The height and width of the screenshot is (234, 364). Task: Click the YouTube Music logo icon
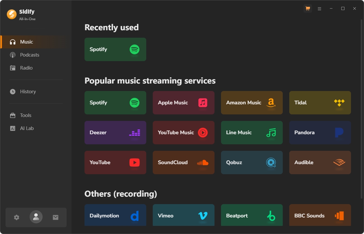203,133
